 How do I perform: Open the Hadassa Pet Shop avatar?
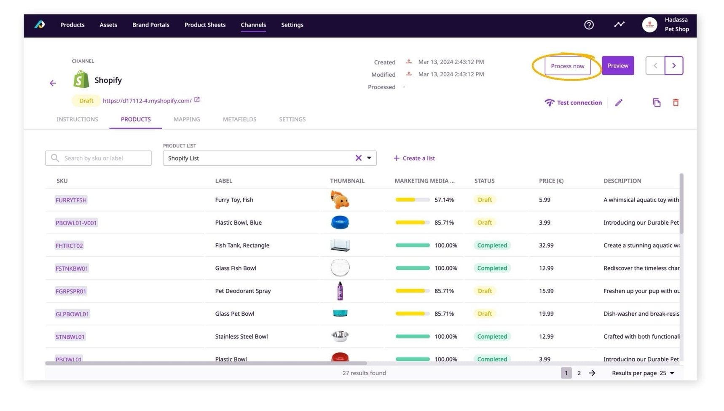coord(649,24)
